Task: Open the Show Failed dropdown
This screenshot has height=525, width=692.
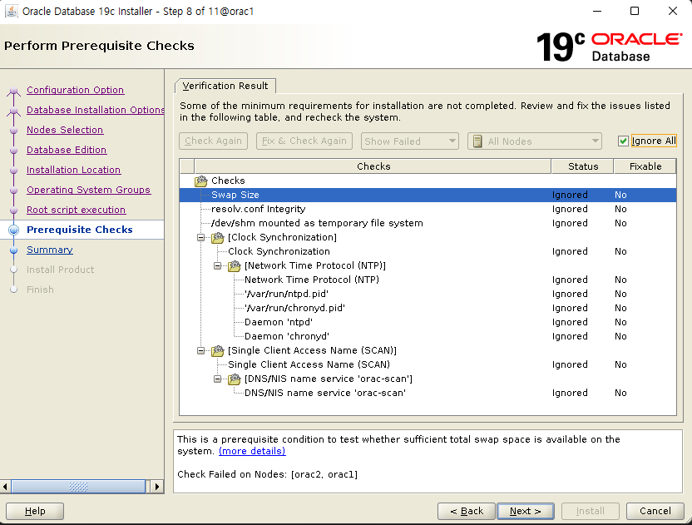Action: pos(410,141)
